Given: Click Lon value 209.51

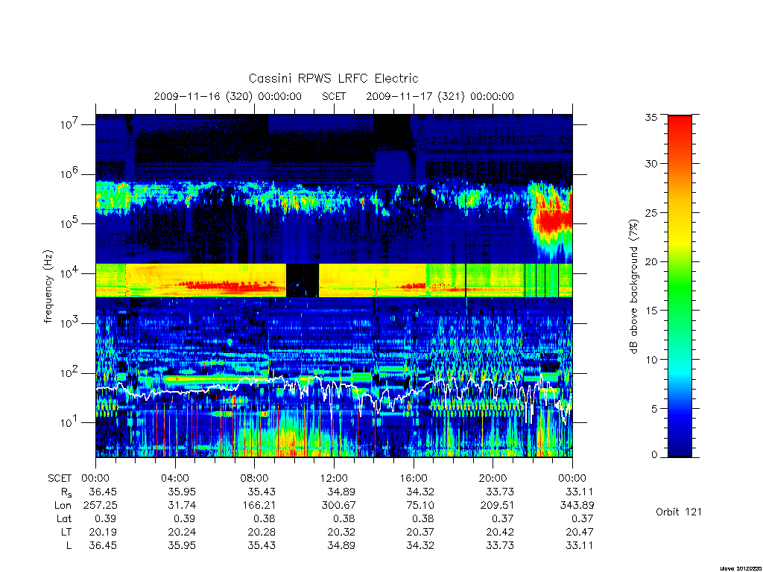Looking at the screenshot, I should pos(497,506).
